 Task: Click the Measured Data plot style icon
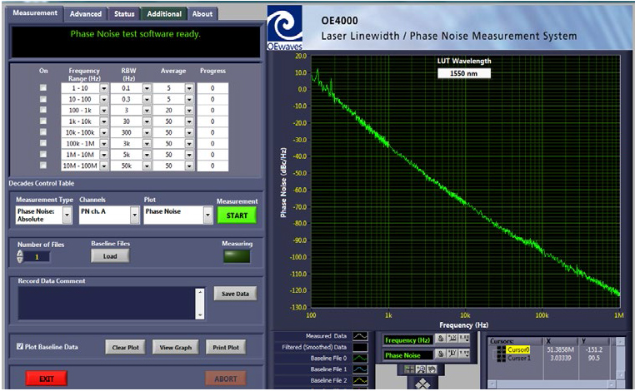click(x=360, y=336)
